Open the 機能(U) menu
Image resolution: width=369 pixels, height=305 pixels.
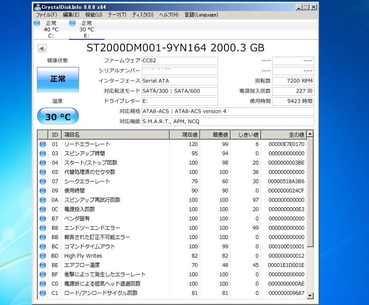(x=94, y=15)
